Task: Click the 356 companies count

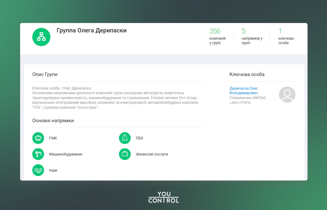Action: pos(215,31)
